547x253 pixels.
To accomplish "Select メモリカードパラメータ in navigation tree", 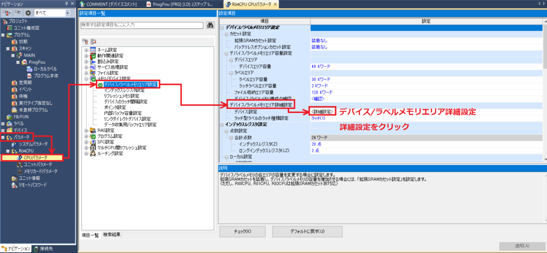I will 40,171.
